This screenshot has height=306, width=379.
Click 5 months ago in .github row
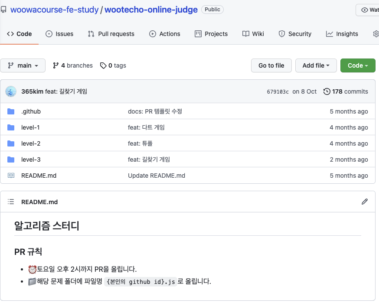(349, 111)
